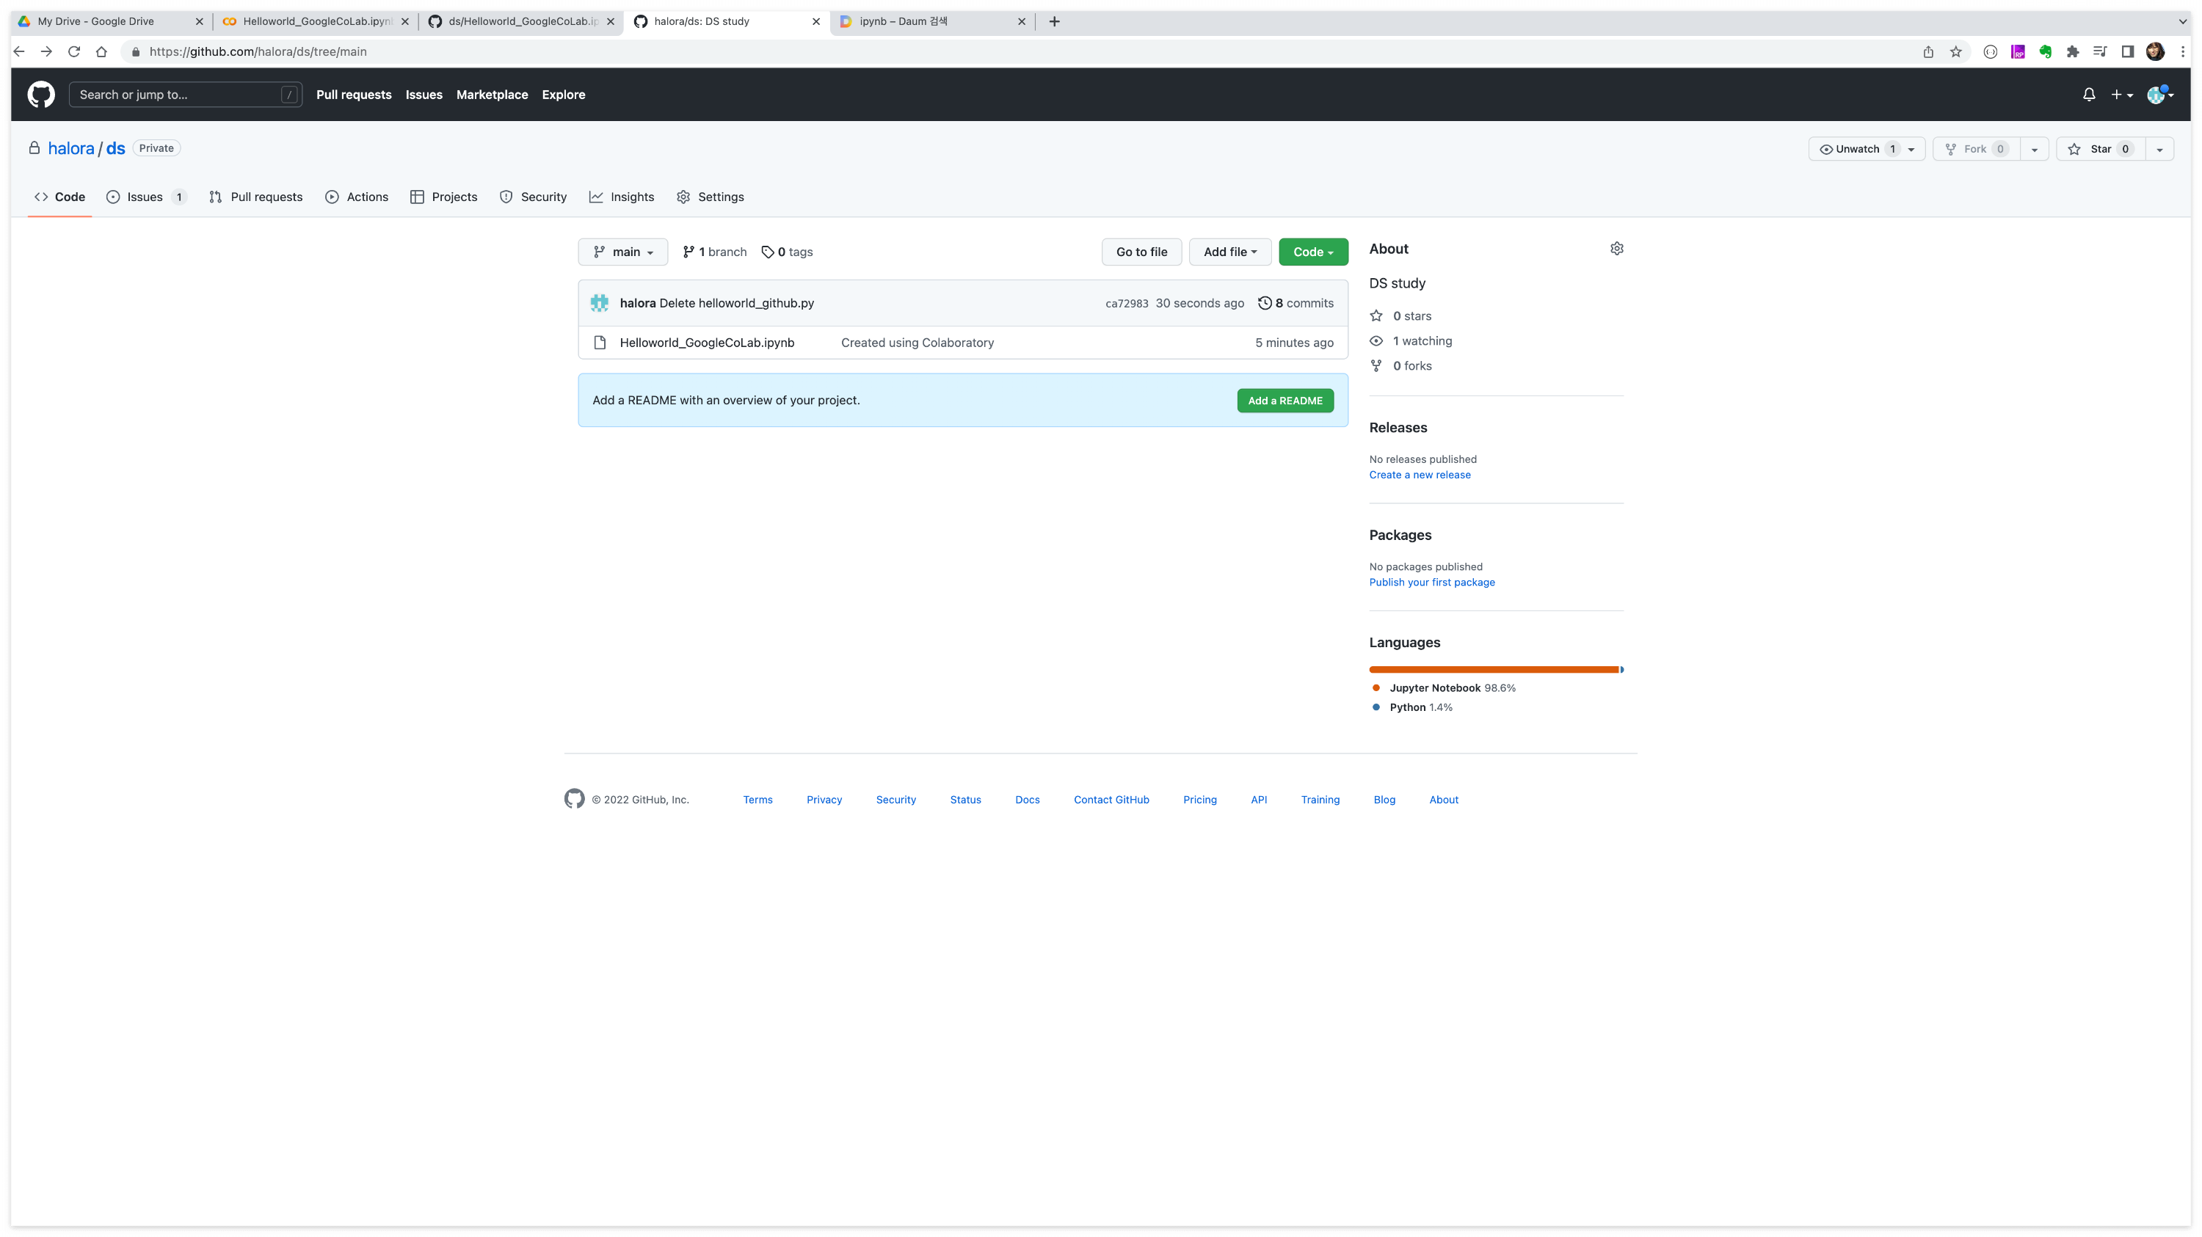
Task: Open Actions tab
Action: point(357,197)
